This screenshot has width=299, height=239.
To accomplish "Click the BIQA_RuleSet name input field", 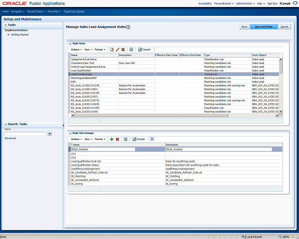I will coord(103,149).
